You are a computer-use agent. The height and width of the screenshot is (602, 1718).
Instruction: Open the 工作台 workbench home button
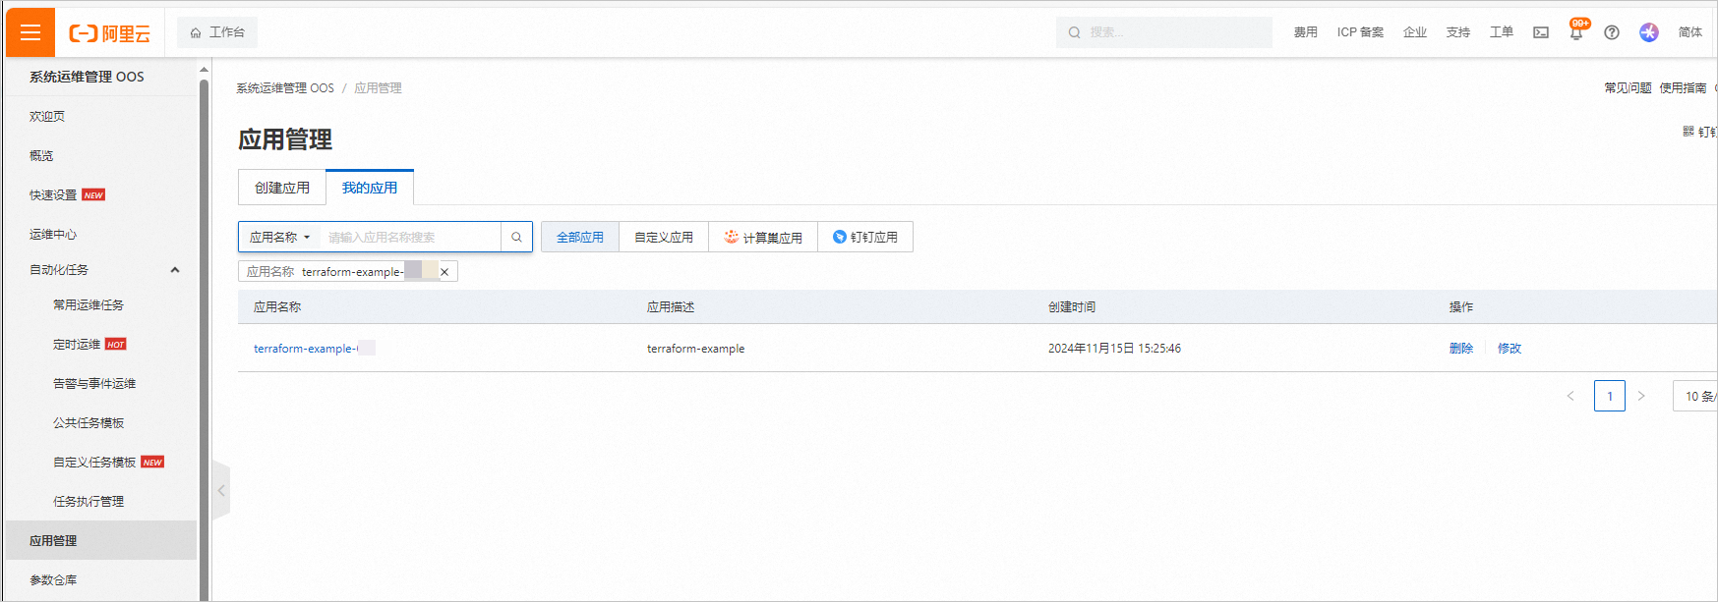[x=217, y=32]
